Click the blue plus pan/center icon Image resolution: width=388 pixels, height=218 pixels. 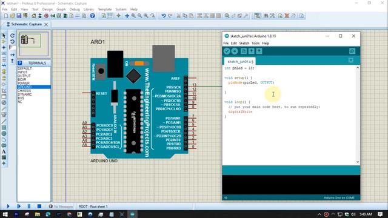[x=127, y=16]
